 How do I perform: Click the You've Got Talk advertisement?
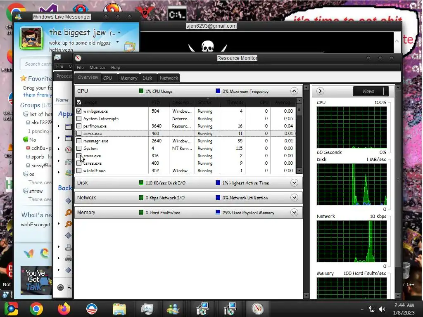36,280
